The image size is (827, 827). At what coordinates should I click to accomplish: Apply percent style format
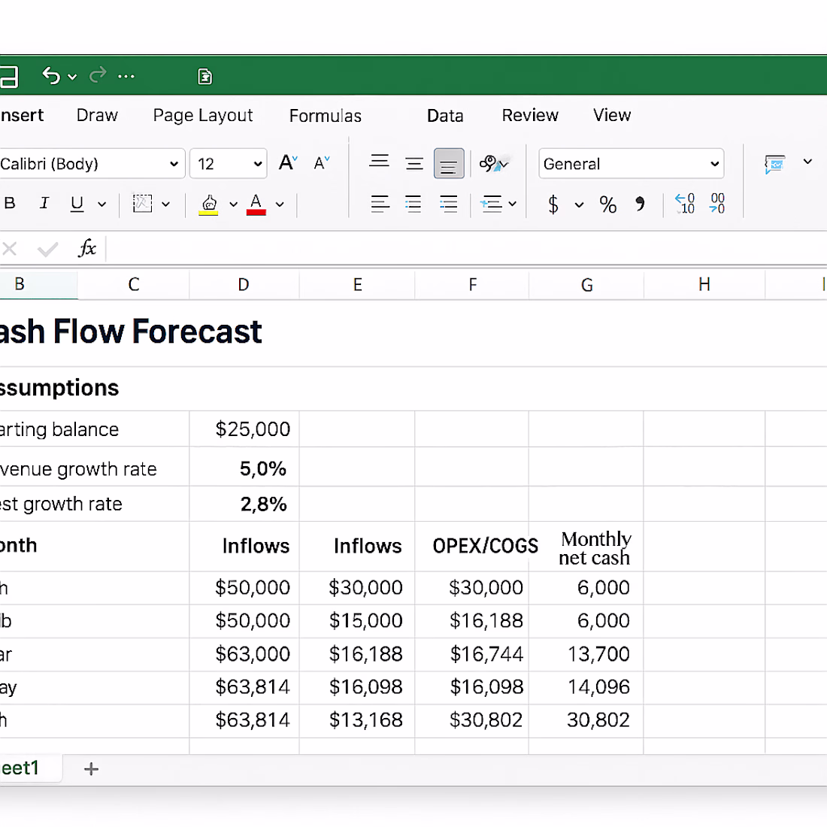(607, 204)
